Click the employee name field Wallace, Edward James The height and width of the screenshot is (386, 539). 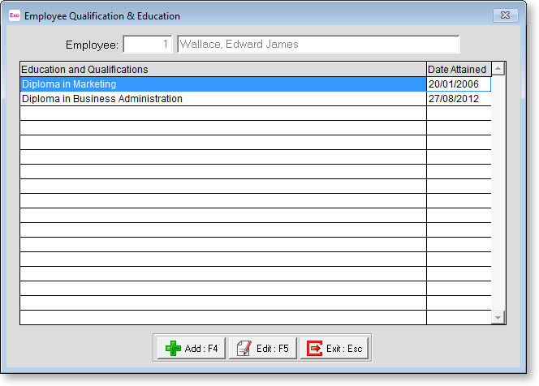(317, 45)
